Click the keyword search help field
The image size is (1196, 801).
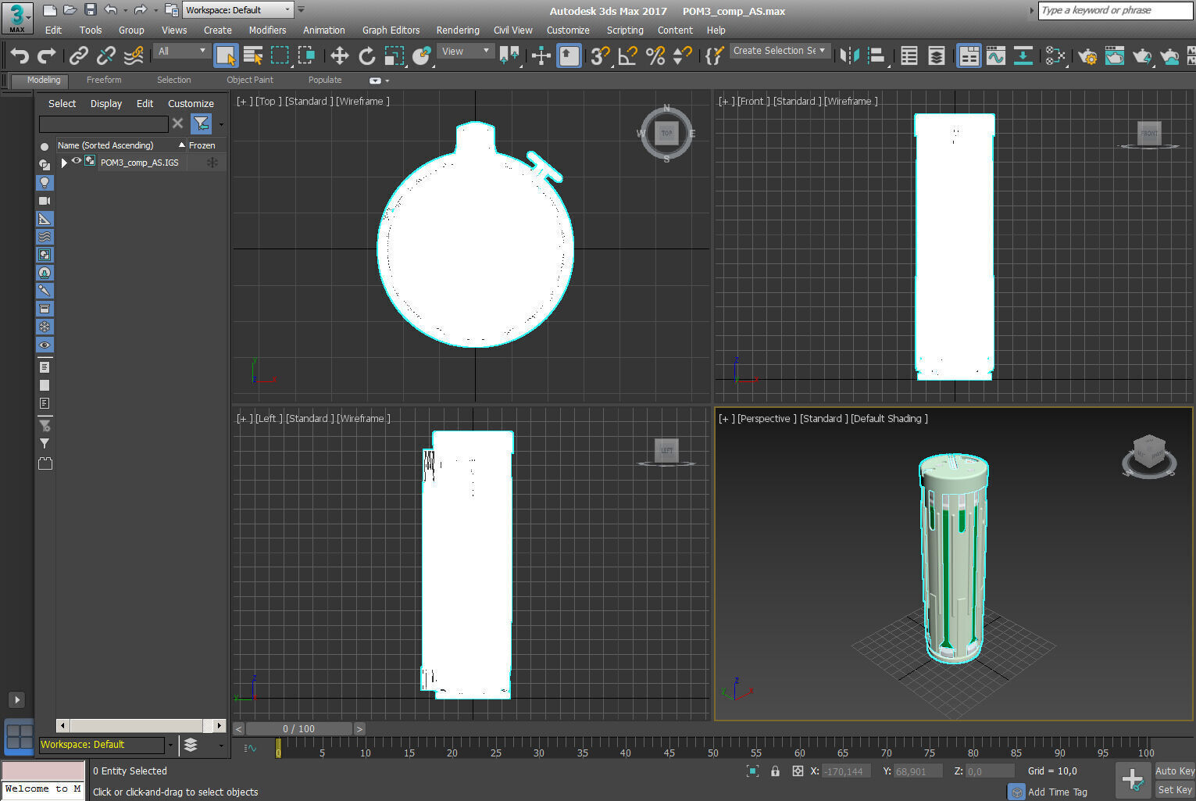[1115, 11]
